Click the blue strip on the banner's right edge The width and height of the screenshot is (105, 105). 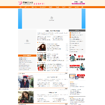83,19
